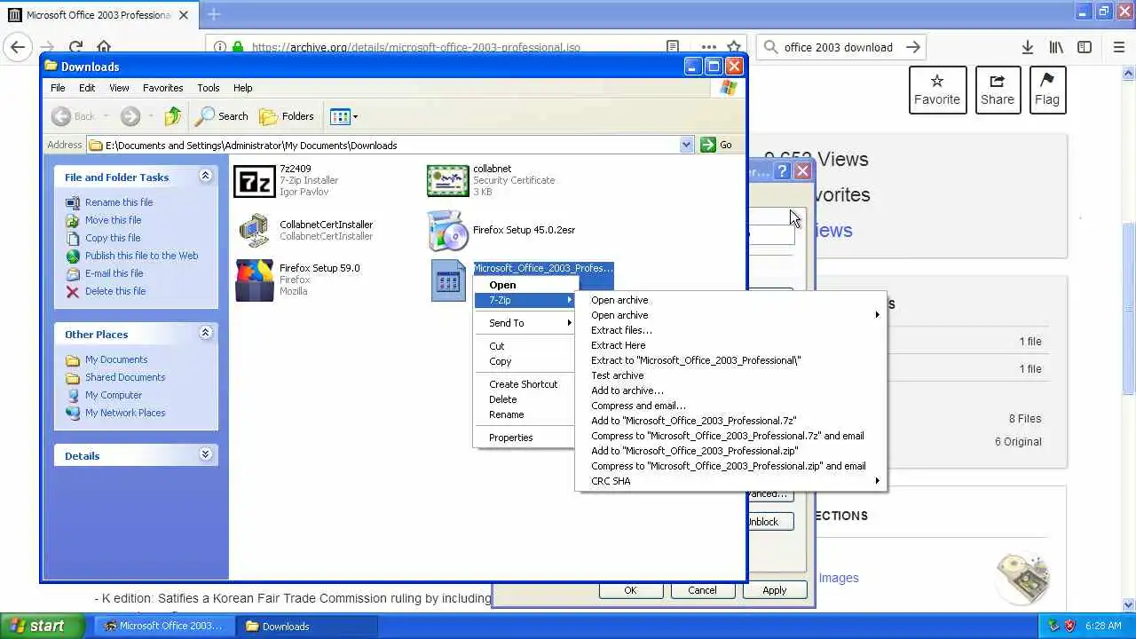Choose Test archive option

pos(730,375)
